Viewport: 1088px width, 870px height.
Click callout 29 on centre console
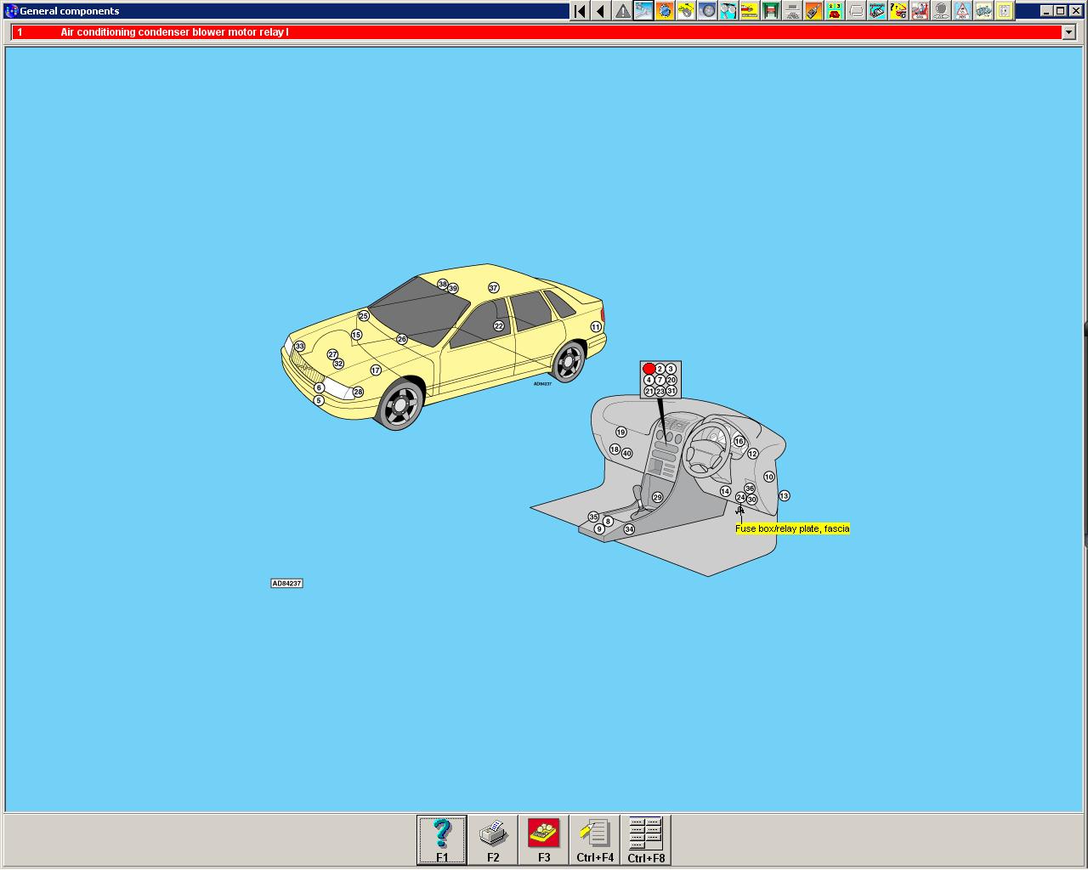657,498
